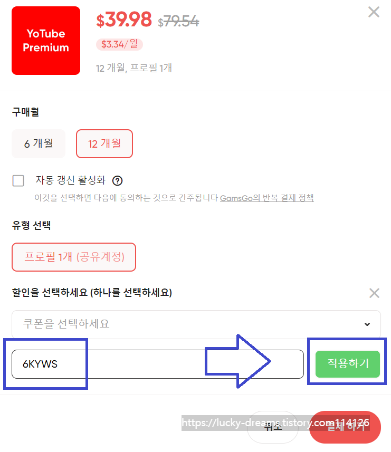The image size is (391, 452).
Task: Enable the 자동 갱신 활성화 checkbox
Action: point(18,181)
